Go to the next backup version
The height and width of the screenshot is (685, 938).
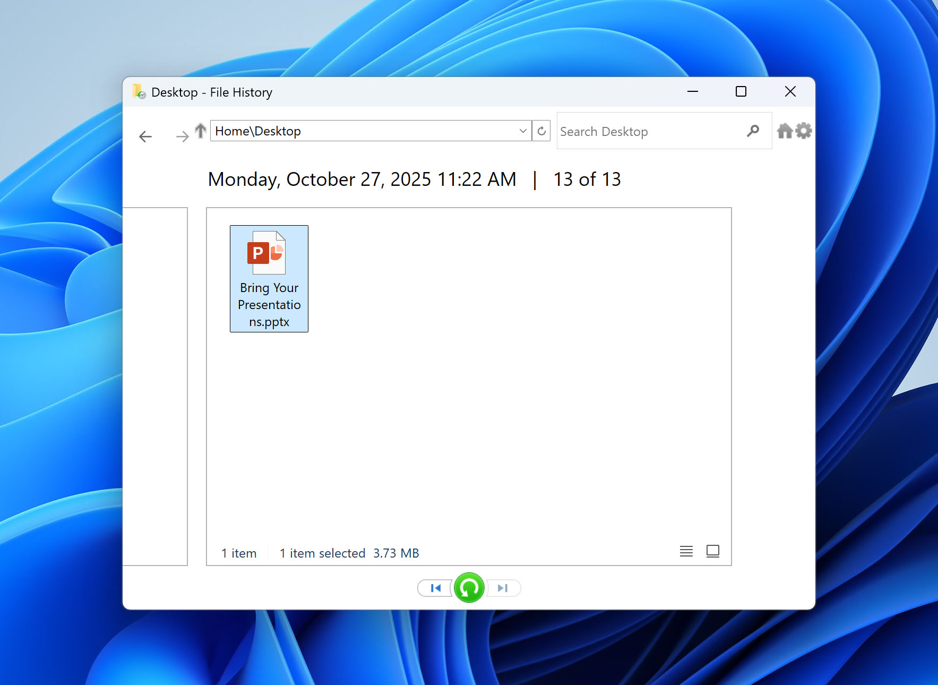click(x=502, y=588)
